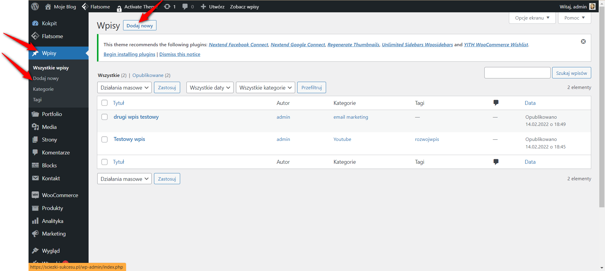Toggle select-all checkbox in table header

(x=104, y=103)
